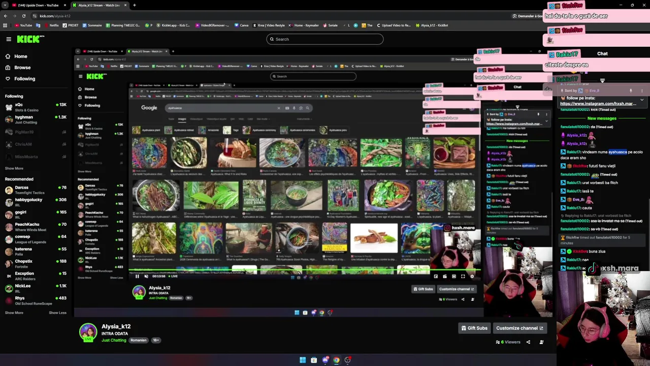The height and width of the screenshot is (366, 650).
Task: Expand Show More under Following list
Action: pyautogui.click(x=14, y=168)
